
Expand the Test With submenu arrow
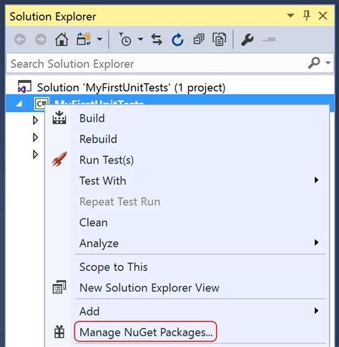[x=316, y=180]
